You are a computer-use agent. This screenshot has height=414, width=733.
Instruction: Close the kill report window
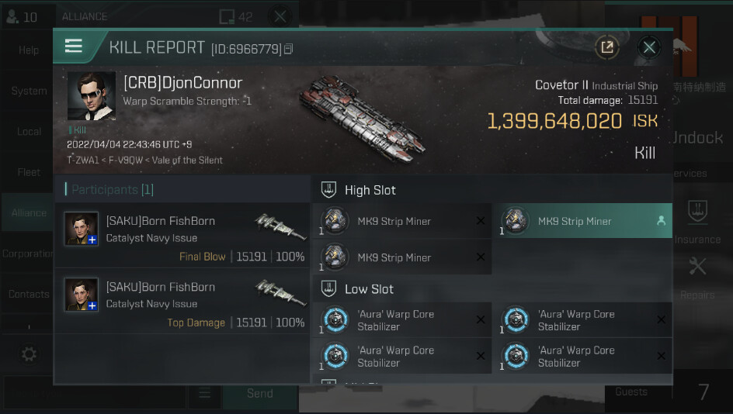(x=649, y=47)
